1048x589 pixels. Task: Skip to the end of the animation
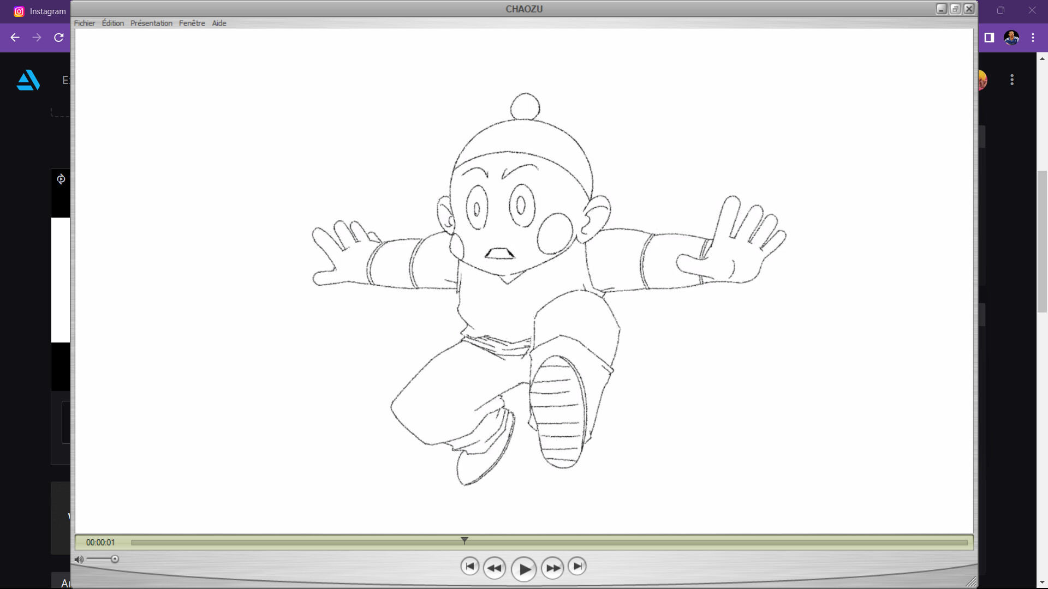click(x=578, y=567)
